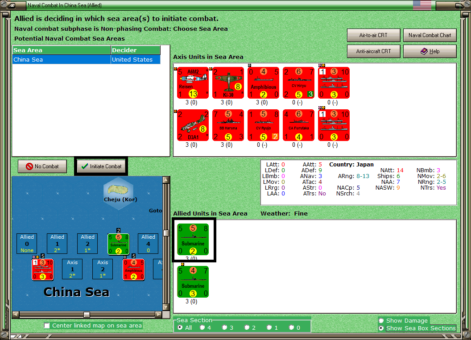
Task: Select the Allied Submarine with speed 8
Action: point(193,239)
